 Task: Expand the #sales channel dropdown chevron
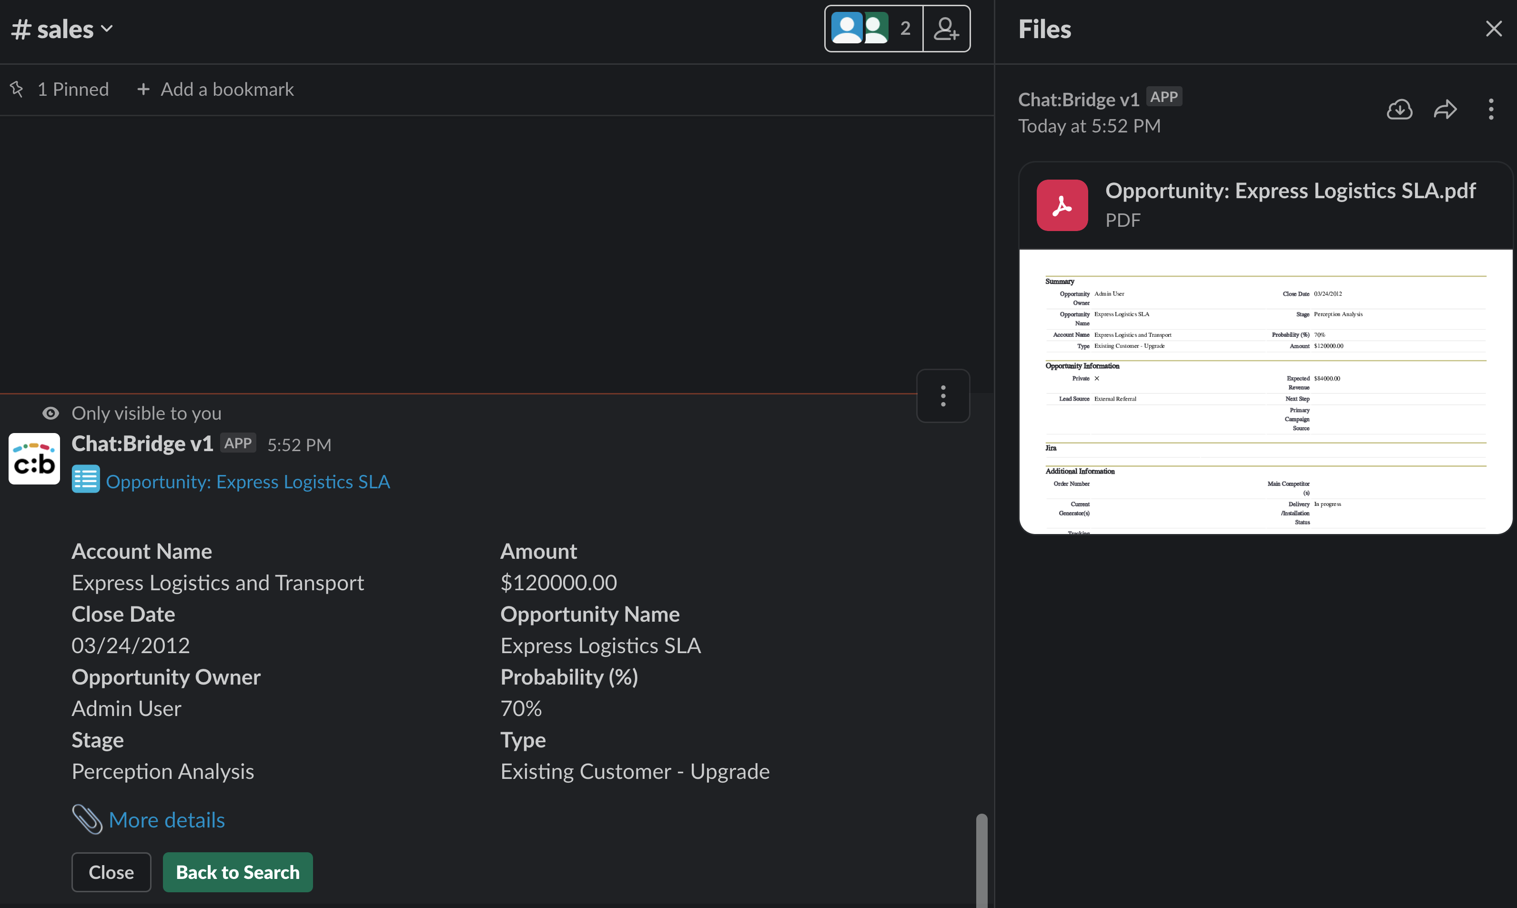click(107, 29)
